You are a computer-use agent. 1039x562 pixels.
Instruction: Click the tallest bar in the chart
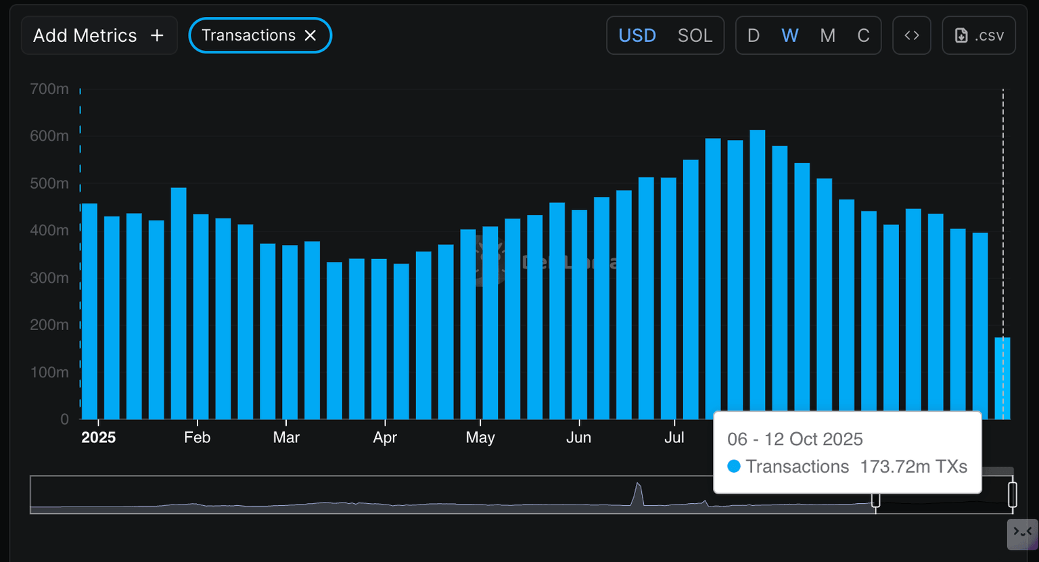[x=757, y=274]
